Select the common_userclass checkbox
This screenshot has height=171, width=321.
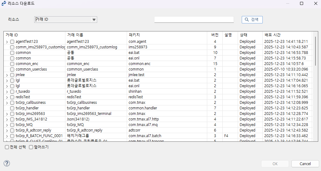[12, 69]
